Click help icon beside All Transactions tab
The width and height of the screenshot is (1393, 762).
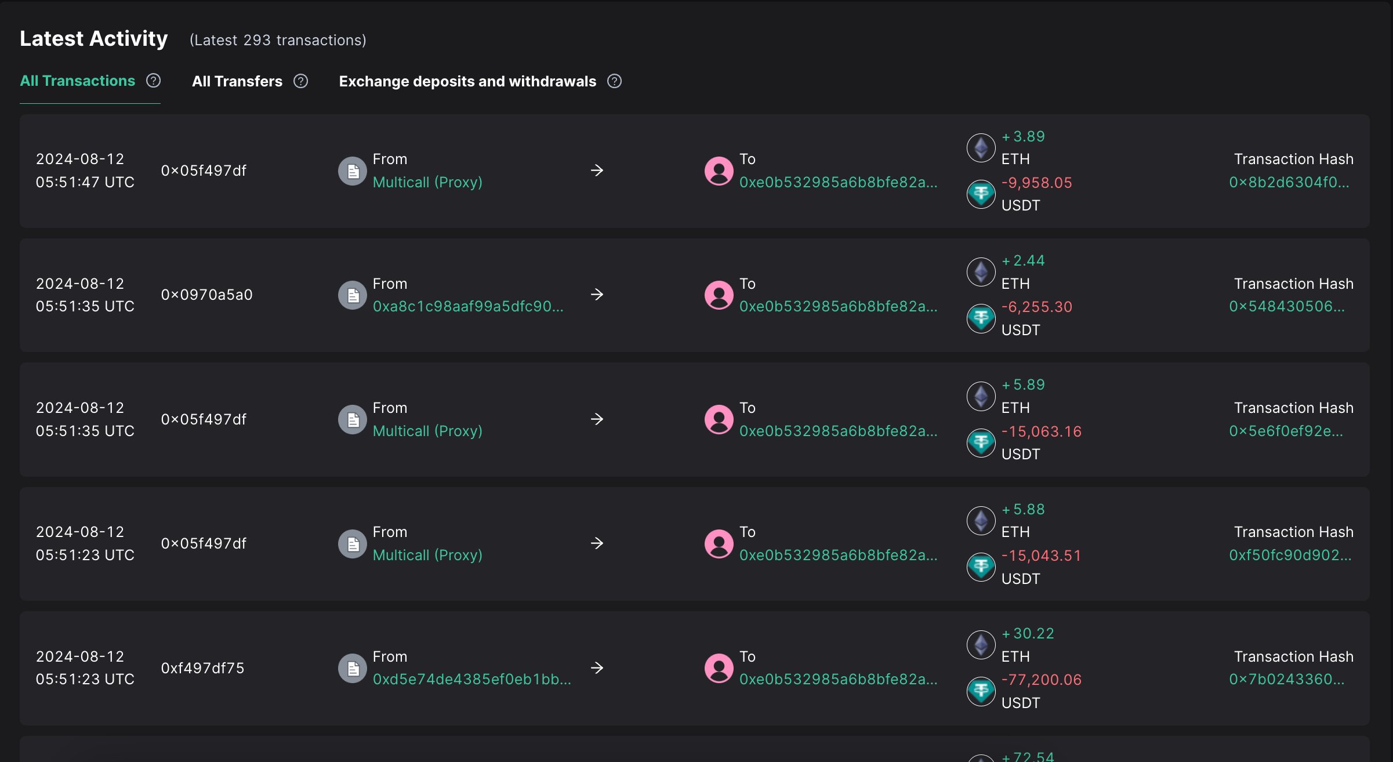pyautogui.click(x=153, y=81)
